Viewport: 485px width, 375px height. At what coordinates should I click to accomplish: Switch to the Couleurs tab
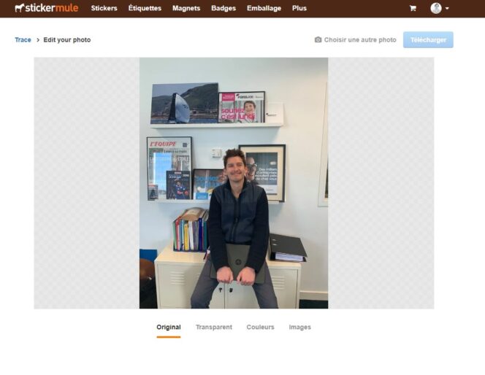click(x=260, y=327)
